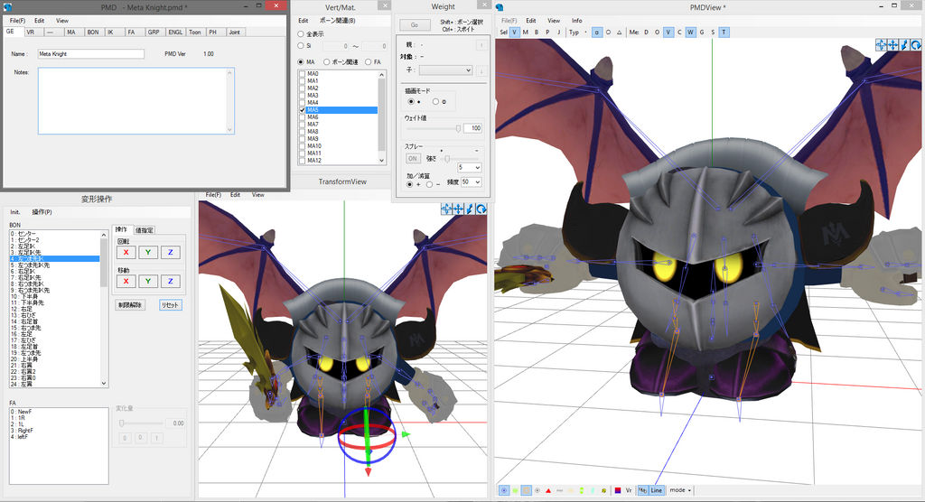Viewport: 925px width, 502px height.
Task: Select the circle selection type in PMDView
Action: click(608, 33)
